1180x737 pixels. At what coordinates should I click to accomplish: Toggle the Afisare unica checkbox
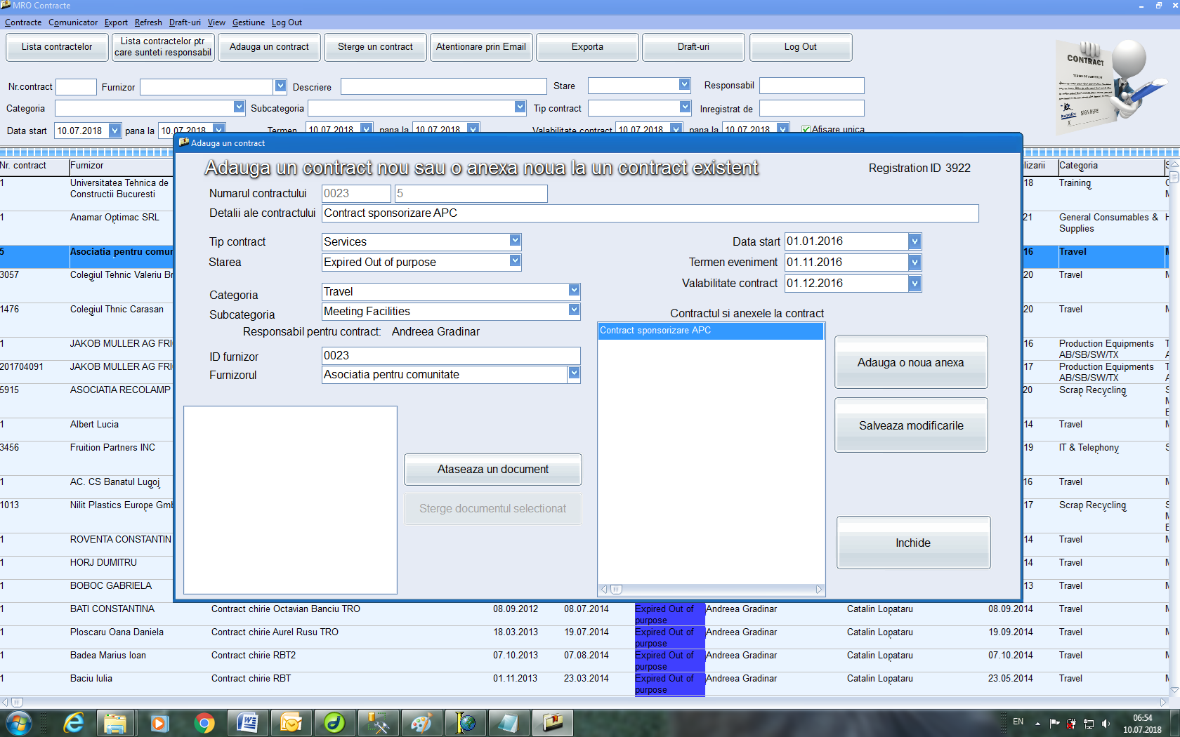click(806, 130)
